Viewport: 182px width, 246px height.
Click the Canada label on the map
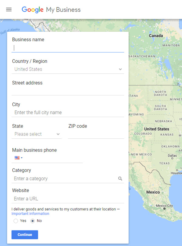coord(156,36)
